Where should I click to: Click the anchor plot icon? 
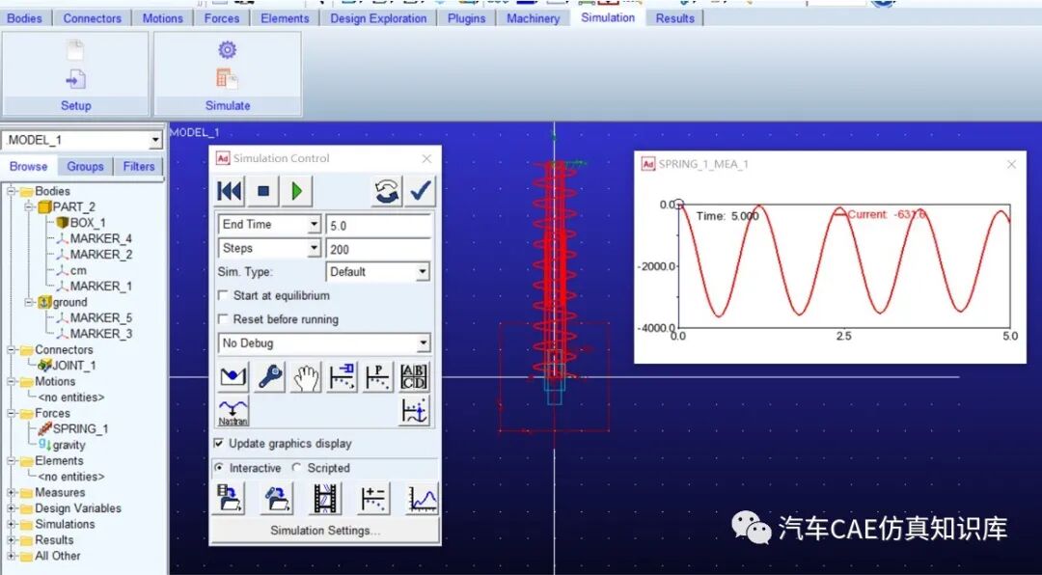coord(414,412)
